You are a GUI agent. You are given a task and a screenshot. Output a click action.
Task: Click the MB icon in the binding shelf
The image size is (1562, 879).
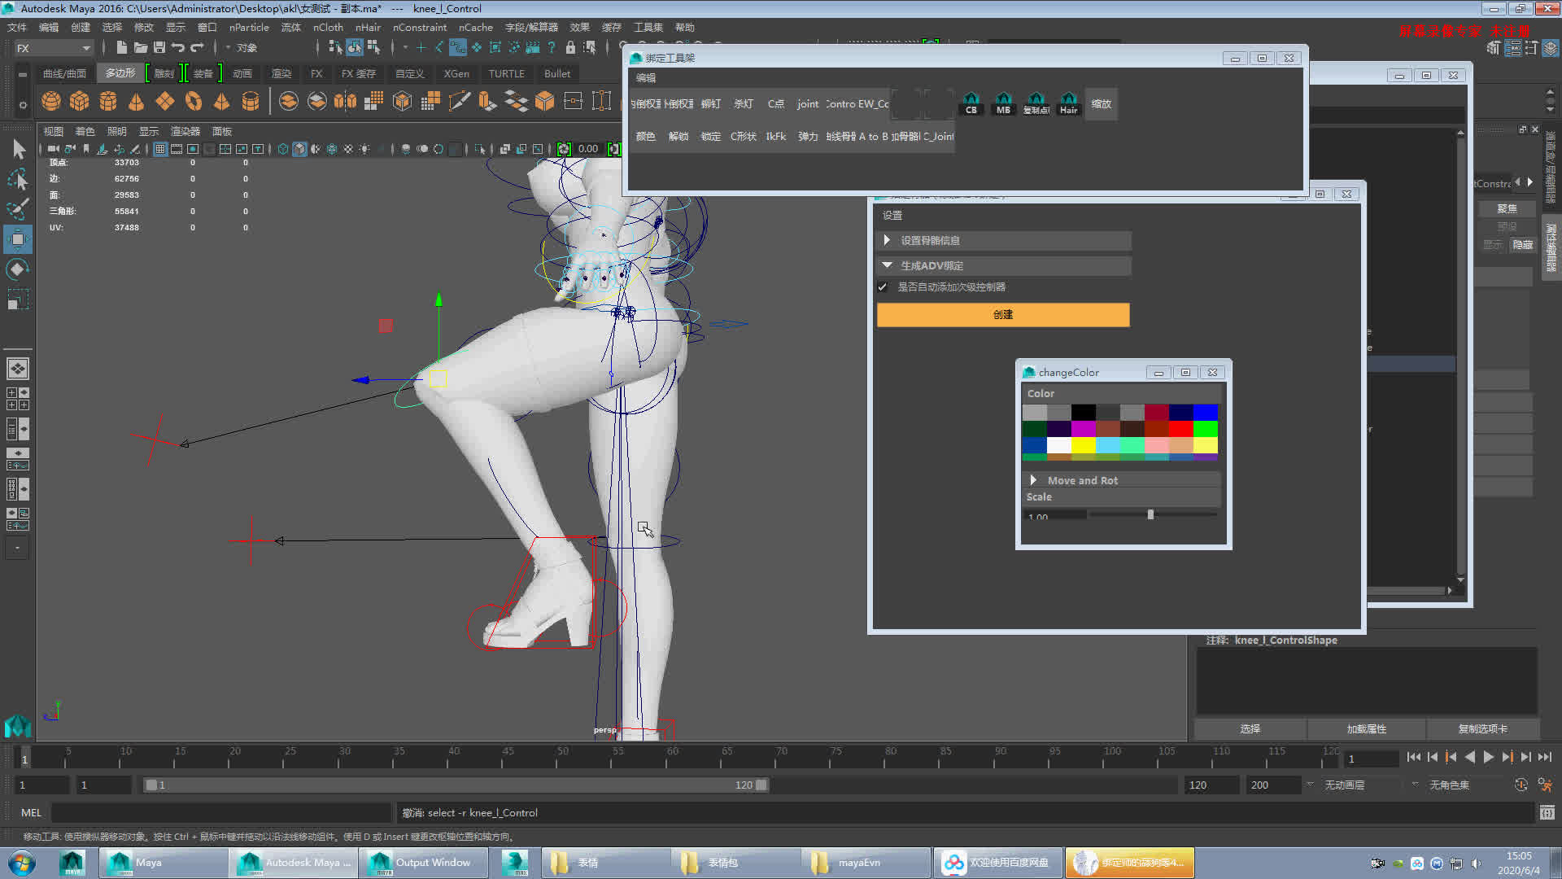click(1003, 104)
